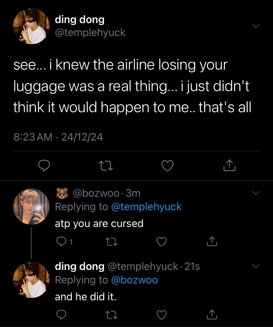Like the 'atp you are cursed' reply

pos(162,242)
